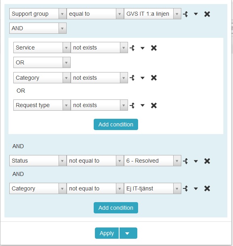Delete the Status not equal to condition

pos(207,161)
